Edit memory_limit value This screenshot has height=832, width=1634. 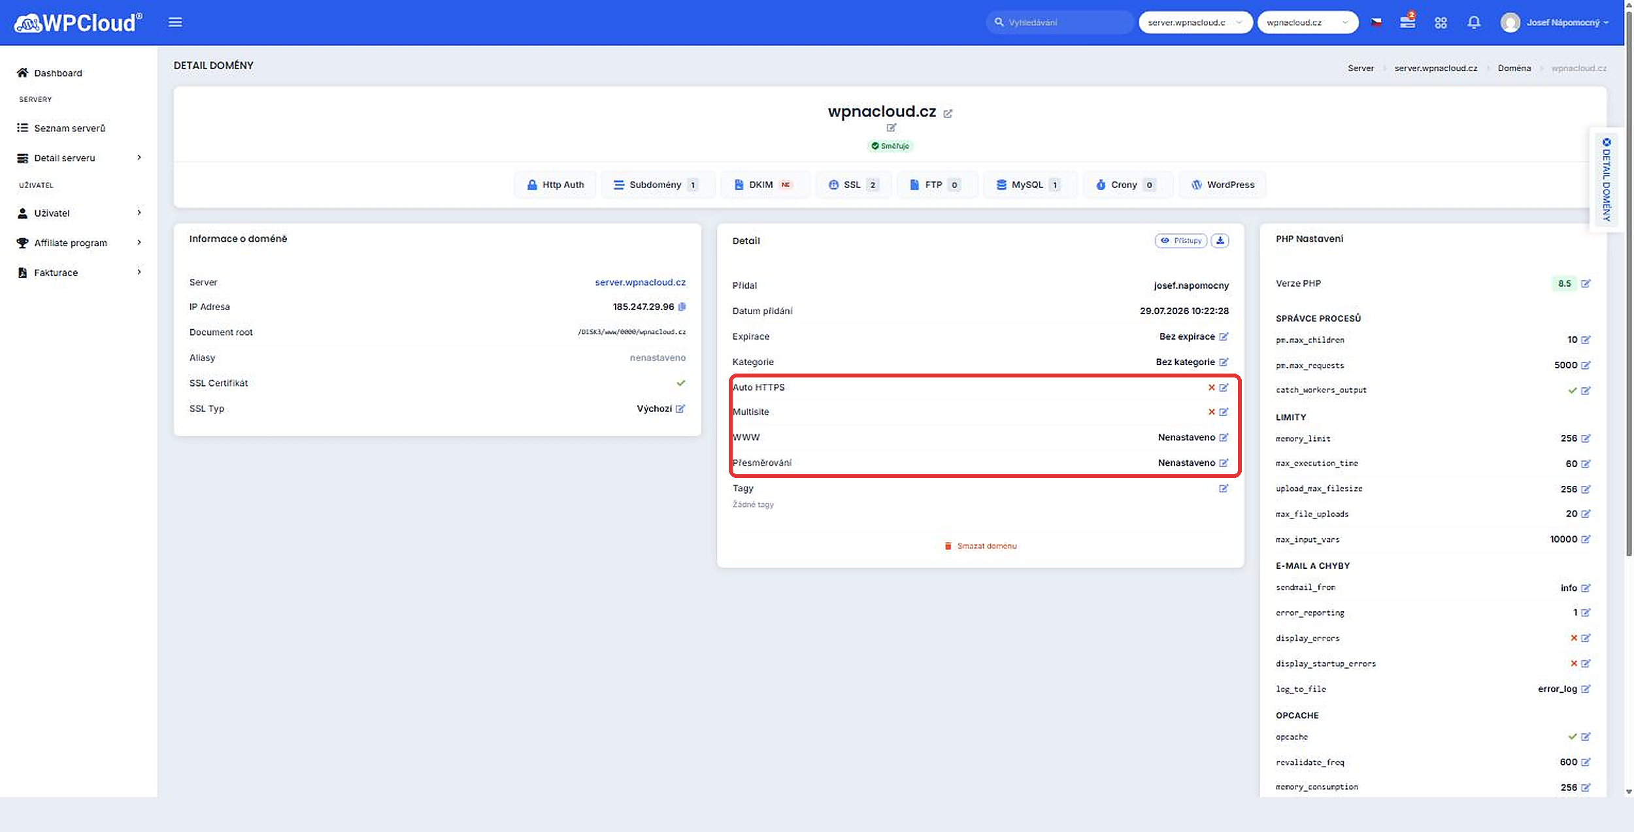coord(1586,439)
